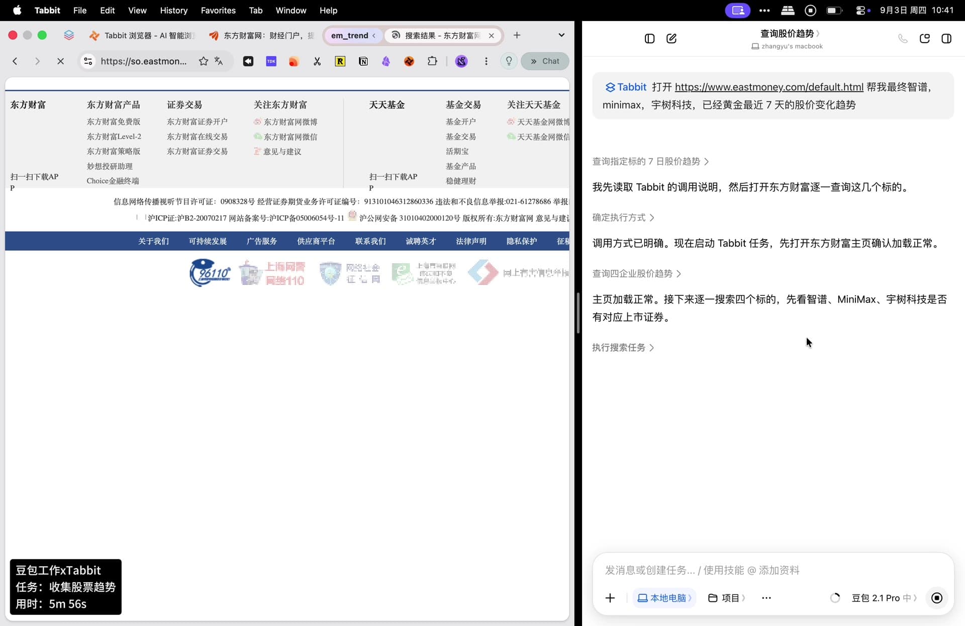
Task: Stop generation with the record-stop button
Action: tap(937, 598)
